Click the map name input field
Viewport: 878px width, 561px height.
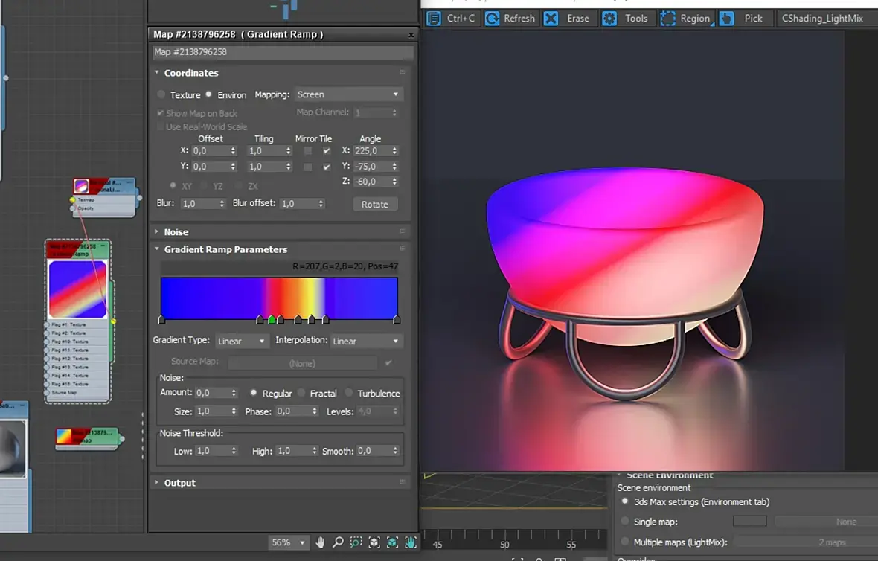(283, 52)
